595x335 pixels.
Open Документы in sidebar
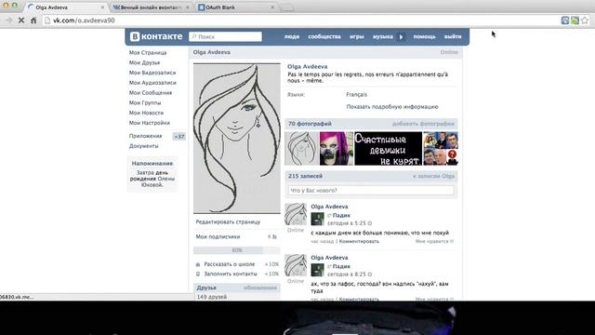pyautogui.click(x=143, y=146)
